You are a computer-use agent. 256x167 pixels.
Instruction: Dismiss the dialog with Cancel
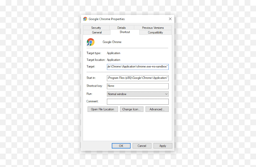[x=142, y=145]
